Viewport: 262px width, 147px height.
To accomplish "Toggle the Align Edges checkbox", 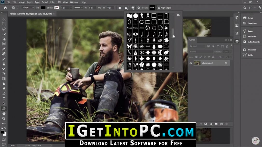I will (x=159, y=8).
